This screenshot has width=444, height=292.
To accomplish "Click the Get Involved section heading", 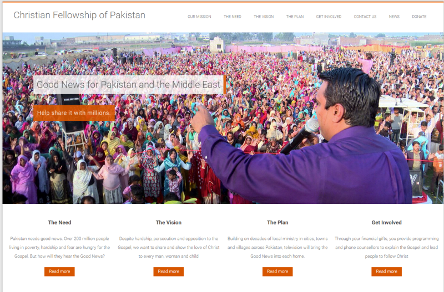I will coord(386,222).
